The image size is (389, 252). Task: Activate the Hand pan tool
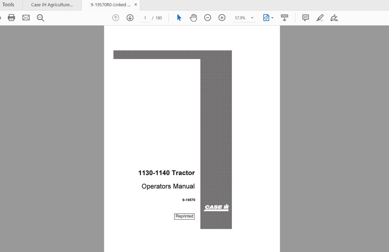pos(193,18)
